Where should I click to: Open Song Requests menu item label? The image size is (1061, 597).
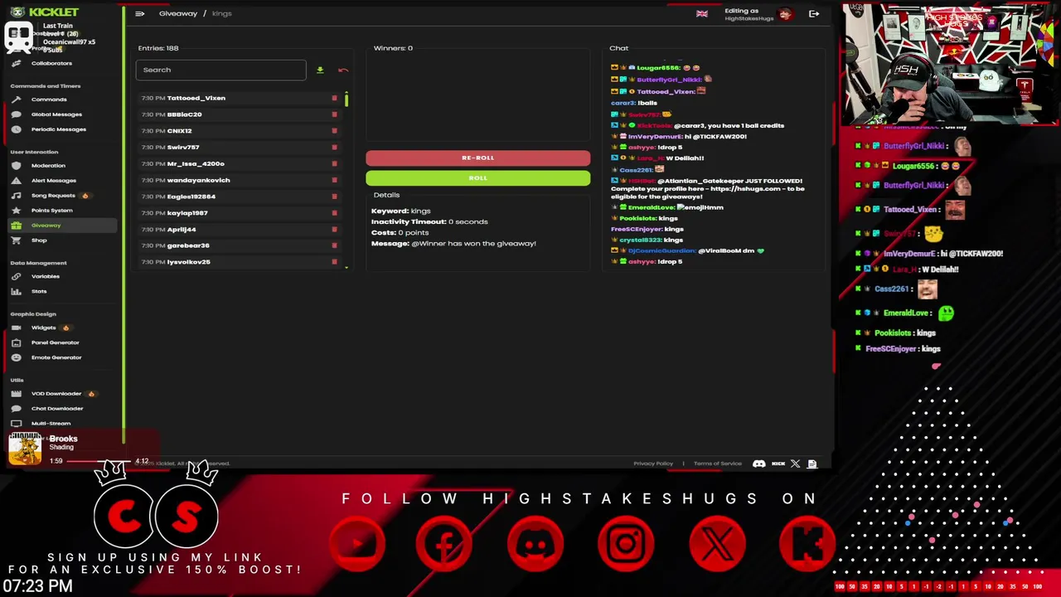(53, 196)
